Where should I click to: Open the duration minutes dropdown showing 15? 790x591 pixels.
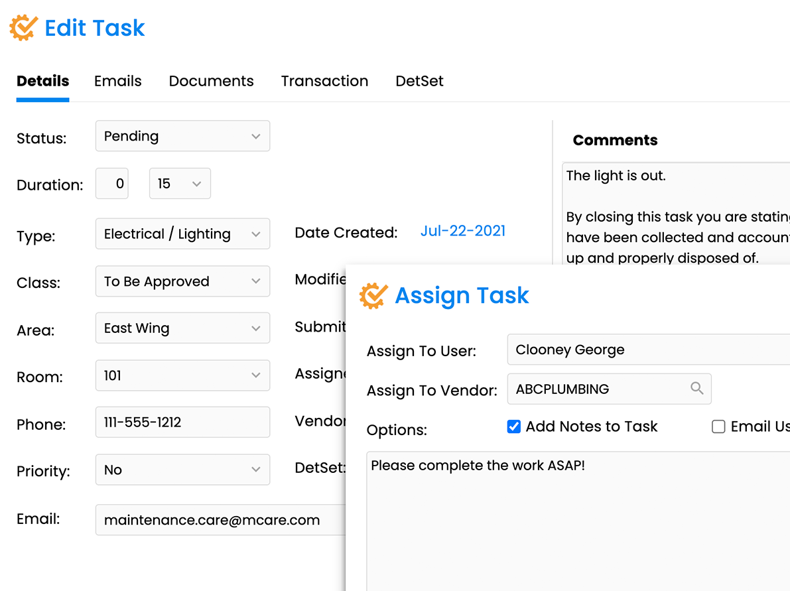point(180,183)
